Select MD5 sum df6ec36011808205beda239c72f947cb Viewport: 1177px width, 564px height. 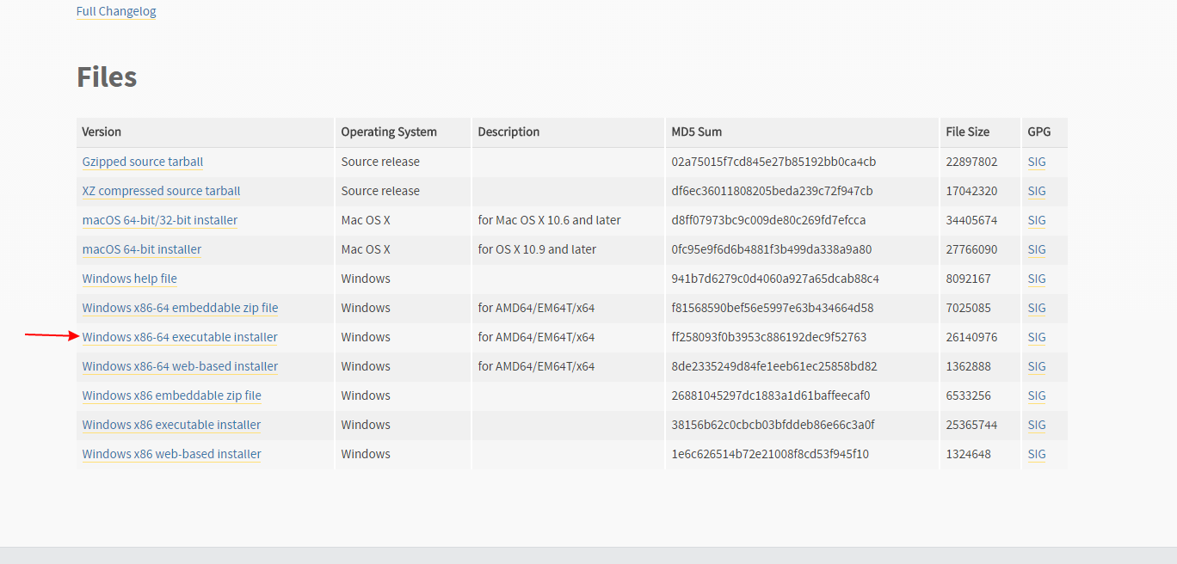[772, 191]
